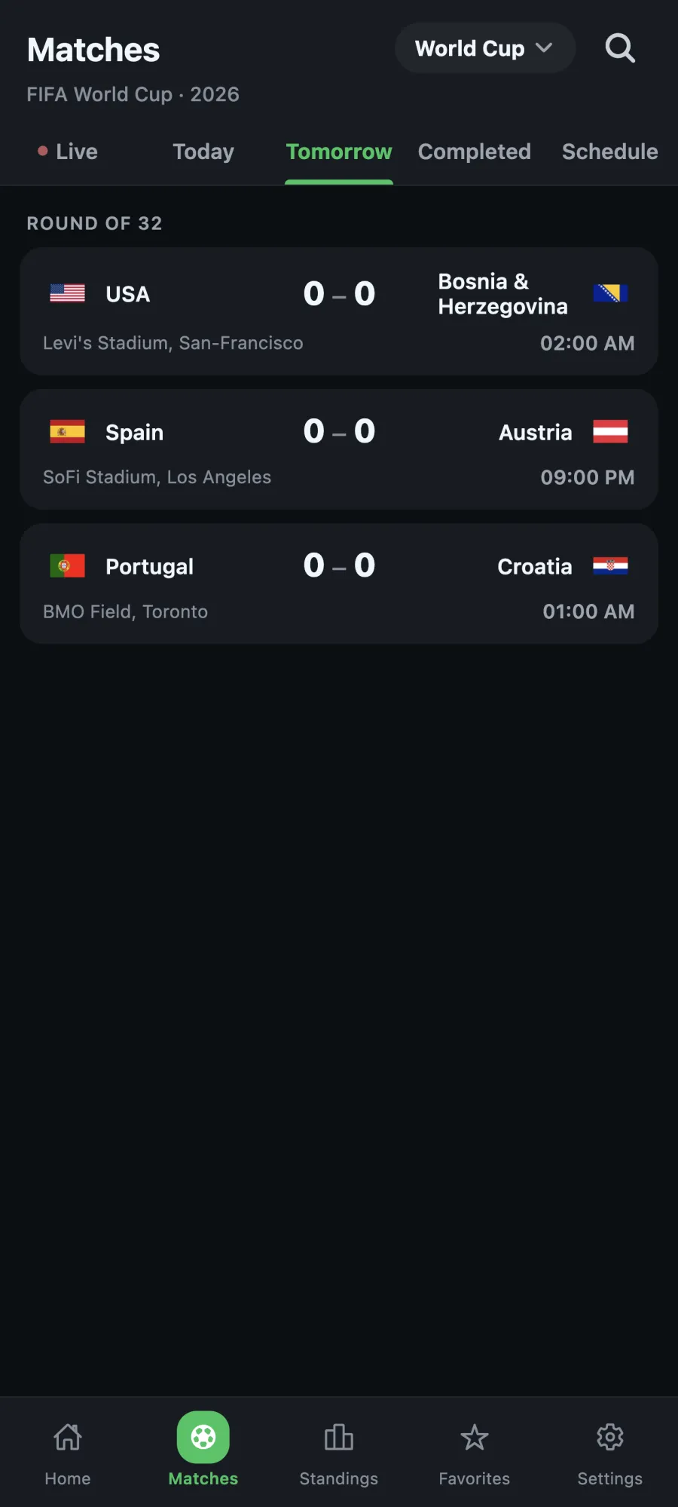The height and width of the screenshot is (1507, 678).
Task: Open the Favorites star icon
Action: pyautogui.click(x=475, y=1438)
